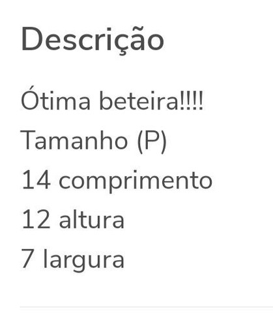
Task: Select the word Tamanho
Action: 74,140
